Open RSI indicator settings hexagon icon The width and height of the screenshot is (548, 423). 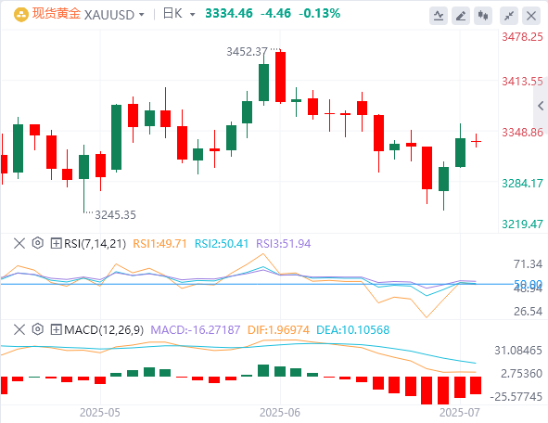tap(38, 243)
